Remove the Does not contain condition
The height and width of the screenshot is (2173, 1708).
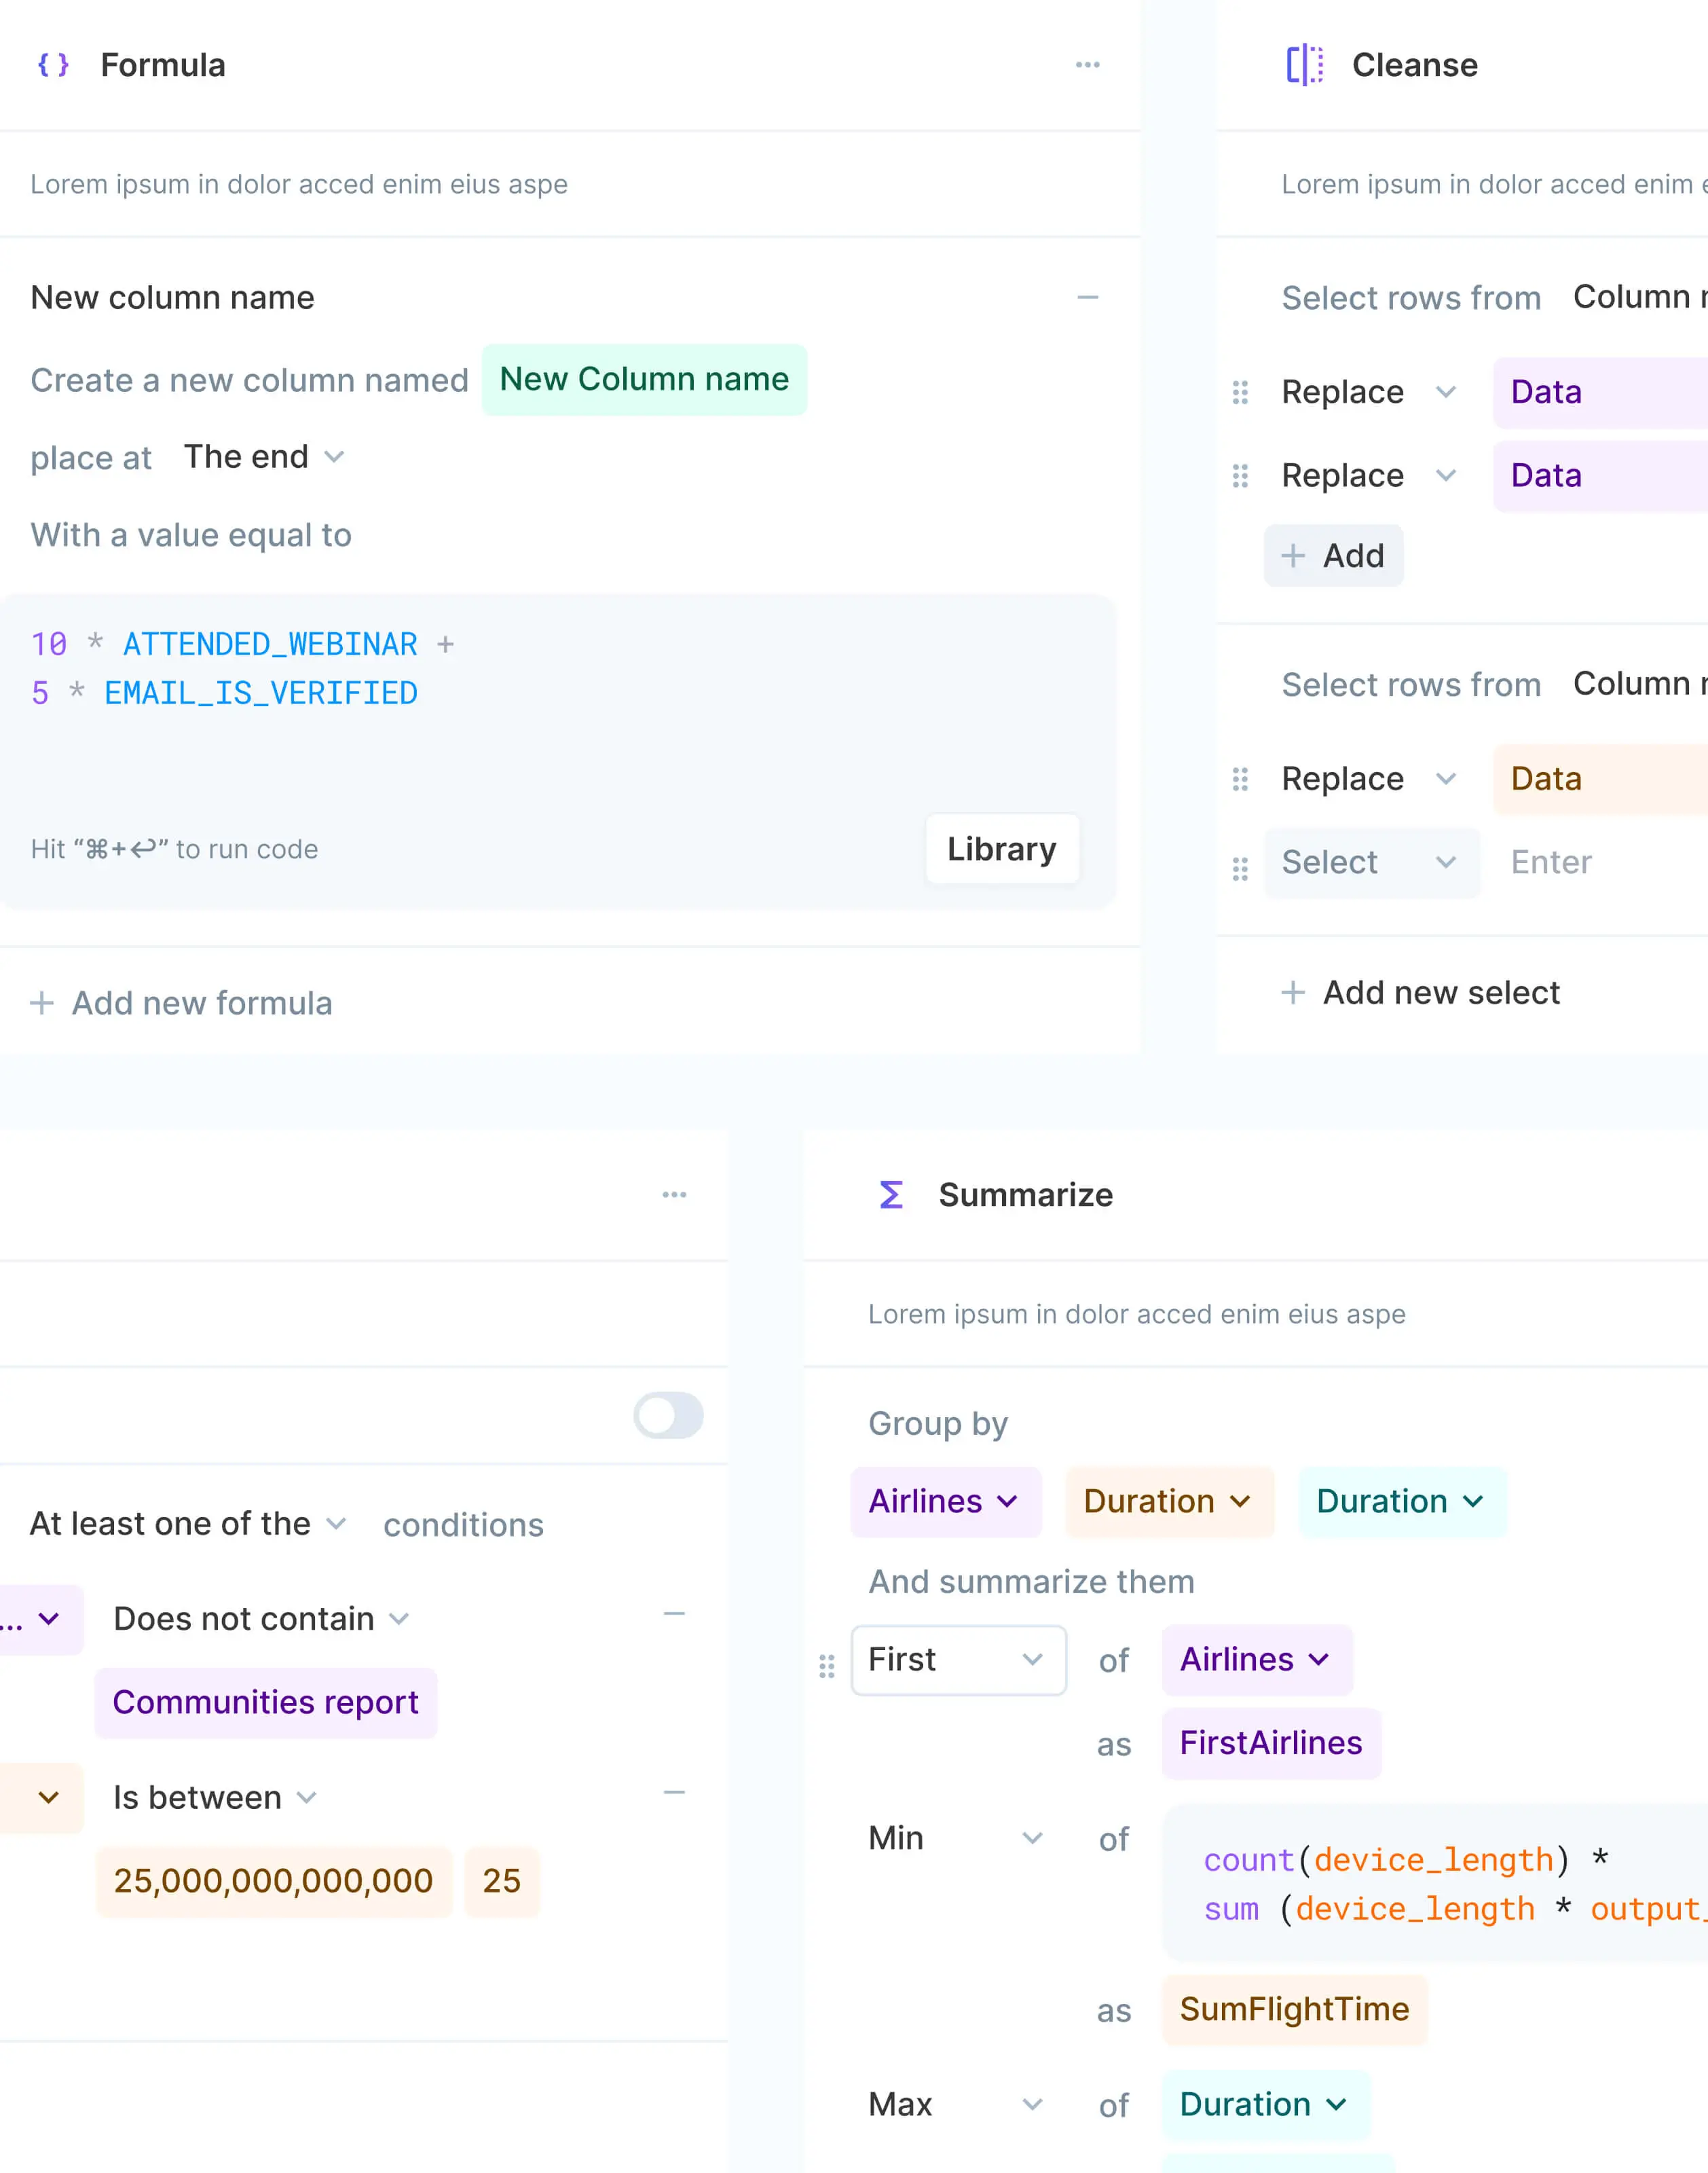674,1613
